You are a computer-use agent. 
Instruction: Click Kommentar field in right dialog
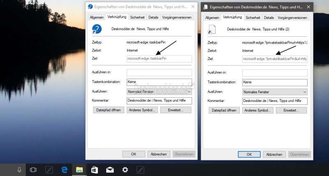point(275,101)
